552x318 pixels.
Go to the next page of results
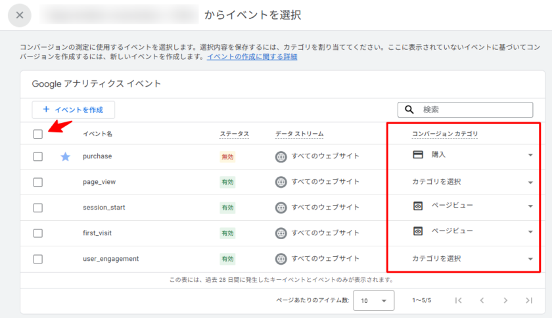(x=505, y=300)
